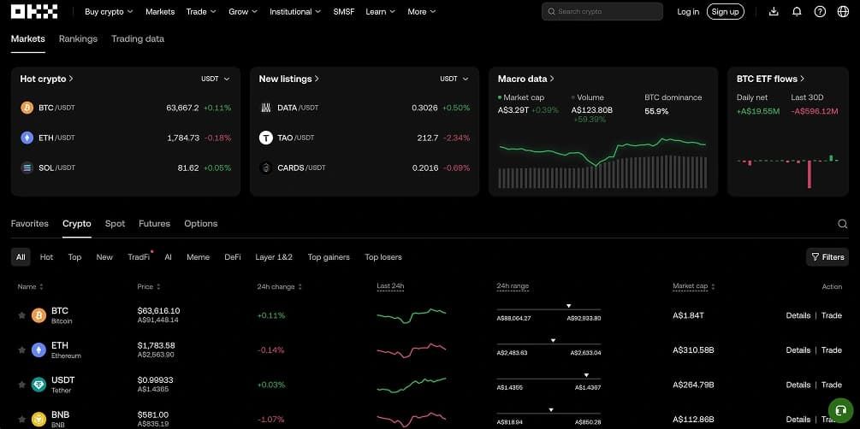
Task: Expand the Learn menu
Action: click(381, 11)
